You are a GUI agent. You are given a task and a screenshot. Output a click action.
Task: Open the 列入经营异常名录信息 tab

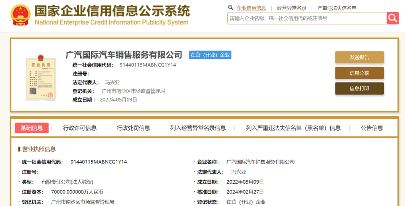pyautogui.click(x=198, y=128)
